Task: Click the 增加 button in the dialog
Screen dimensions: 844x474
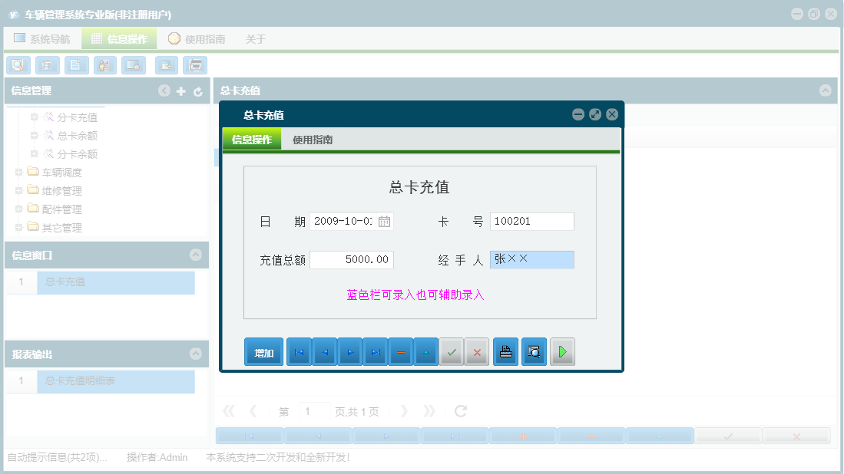Action: pyautogui.click(x=263, y=351)
